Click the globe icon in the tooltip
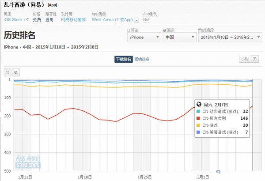This screenshot has width=265, height=181. pos(199,104)
